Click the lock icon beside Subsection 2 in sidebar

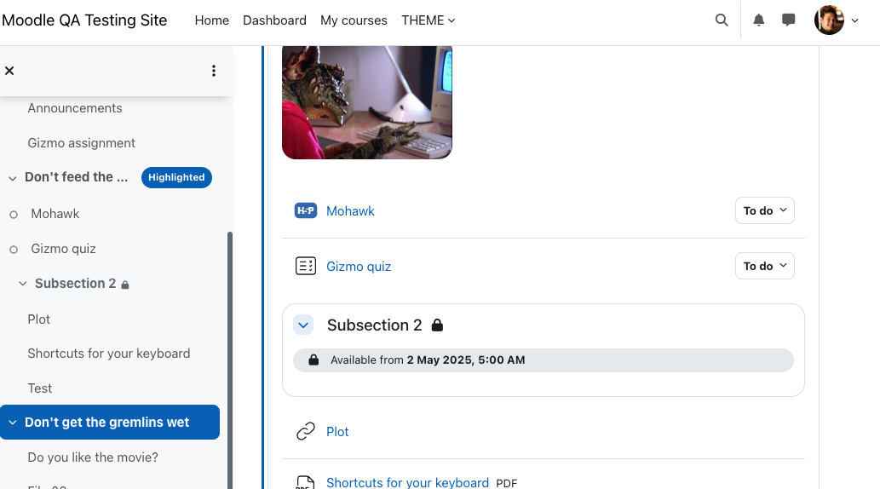[125, 285]
